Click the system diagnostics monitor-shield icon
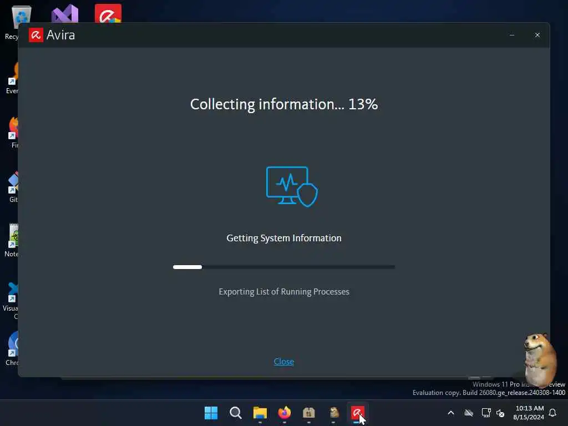Viewport: 568px width, 426px height. (x=292, y=186)
